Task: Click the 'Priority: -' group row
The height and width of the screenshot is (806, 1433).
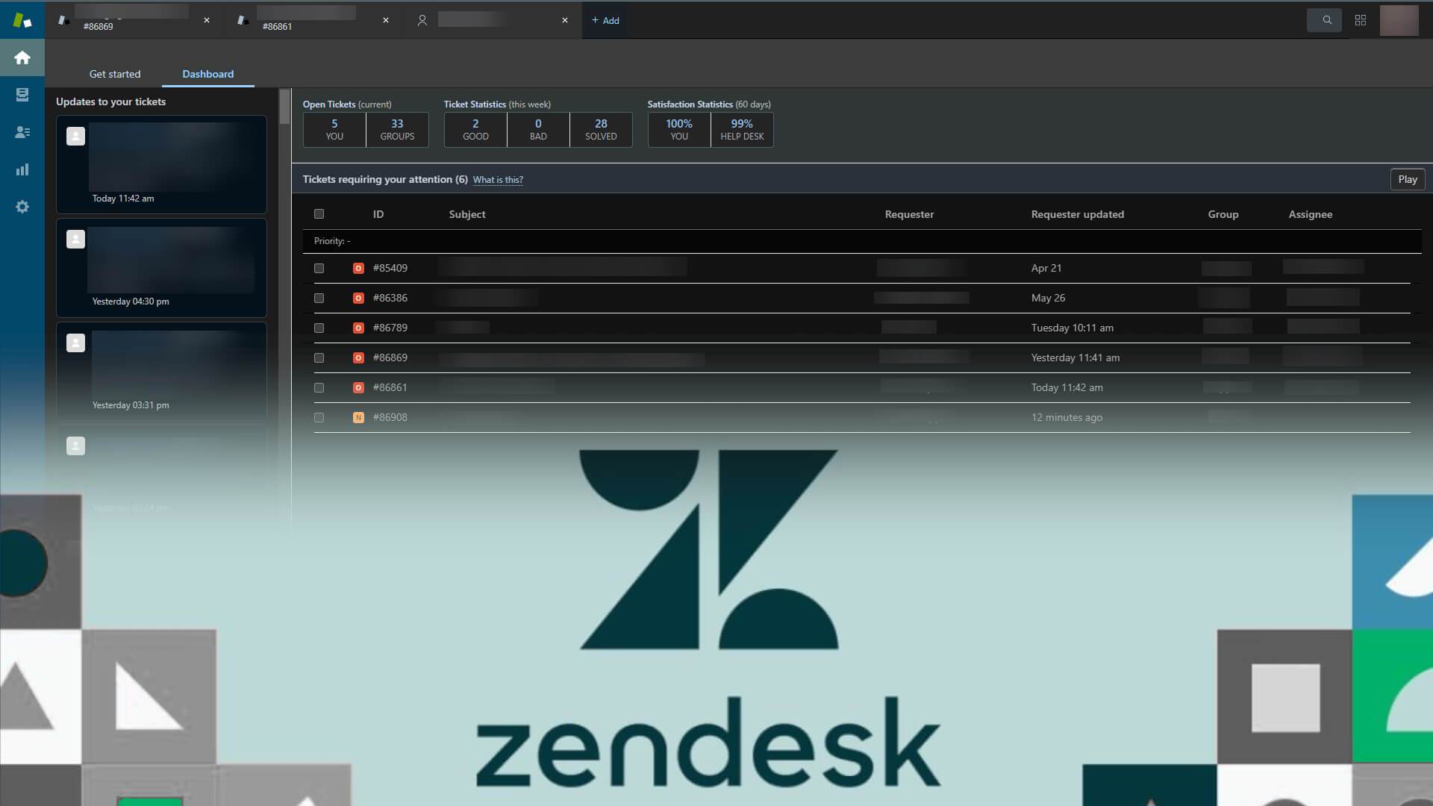Action: click(862, 241)
